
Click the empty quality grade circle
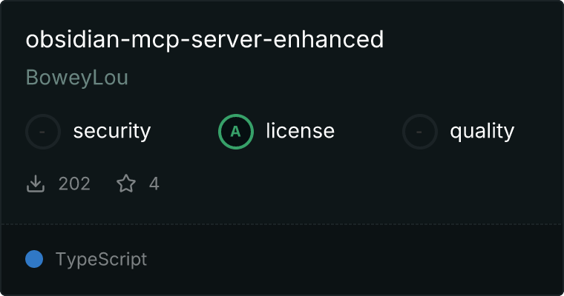(420, 132)
